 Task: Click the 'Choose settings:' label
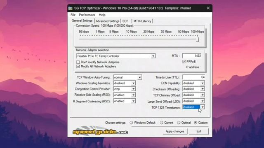coord(115,123)
